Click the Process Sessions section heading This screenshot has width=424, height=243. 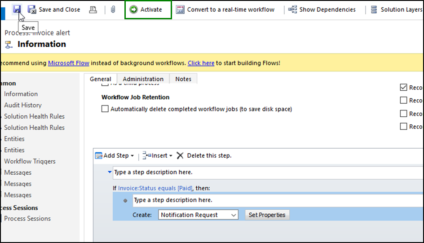19,208
